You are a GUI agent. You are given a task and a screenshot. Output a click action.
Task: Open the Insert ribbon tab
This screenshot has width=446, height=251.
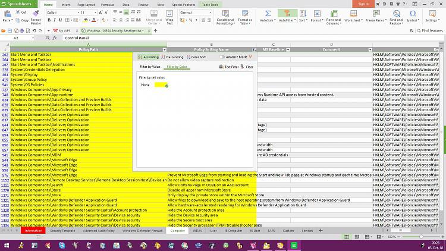(65, 5)
